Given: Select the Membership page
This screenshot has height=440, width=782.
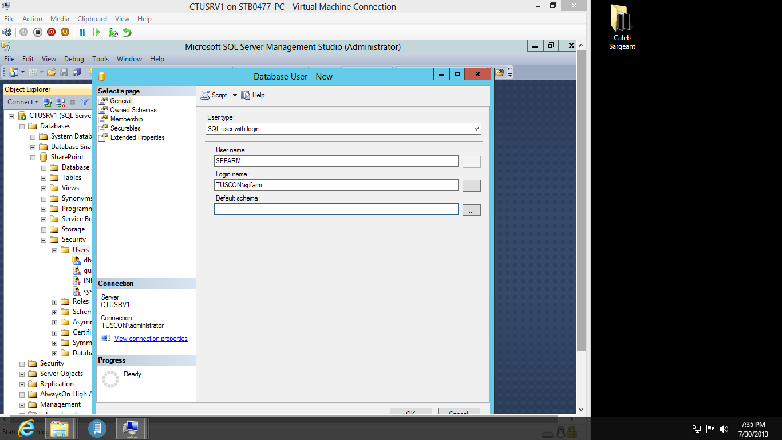Looking at the screenshot, I should pyautogui.click(x=126, y=119).
